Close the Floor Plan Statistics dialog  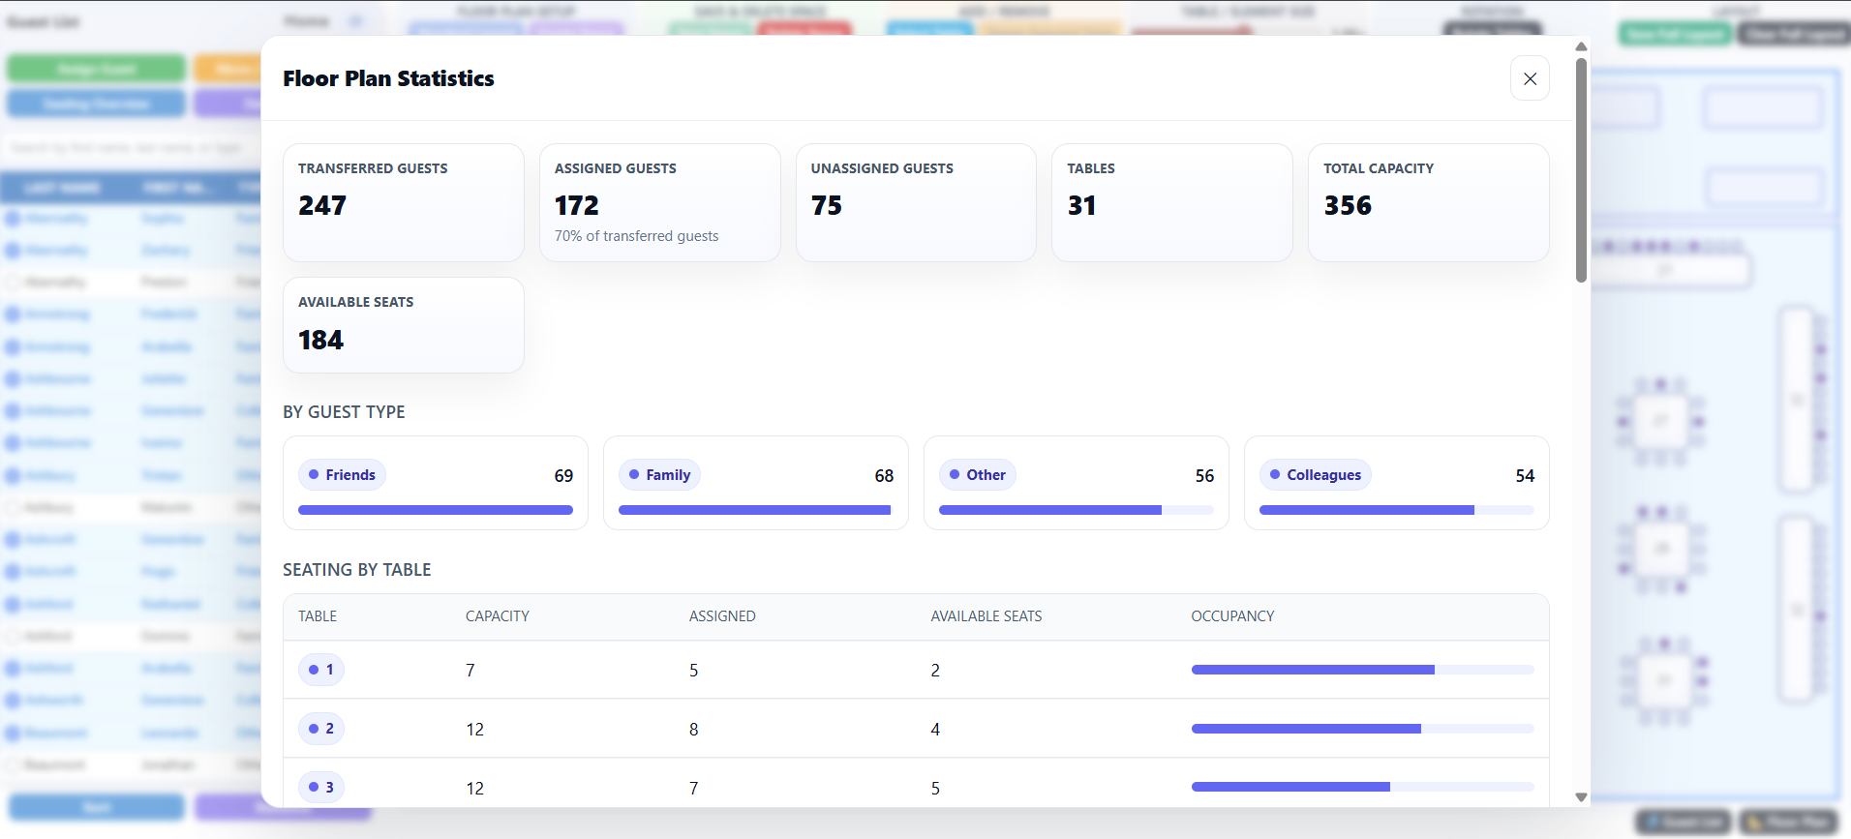point(1530,78)
